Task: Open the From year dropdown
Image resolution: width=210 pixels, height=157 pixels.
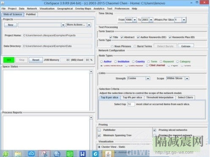Action: [x=135, y=20]
